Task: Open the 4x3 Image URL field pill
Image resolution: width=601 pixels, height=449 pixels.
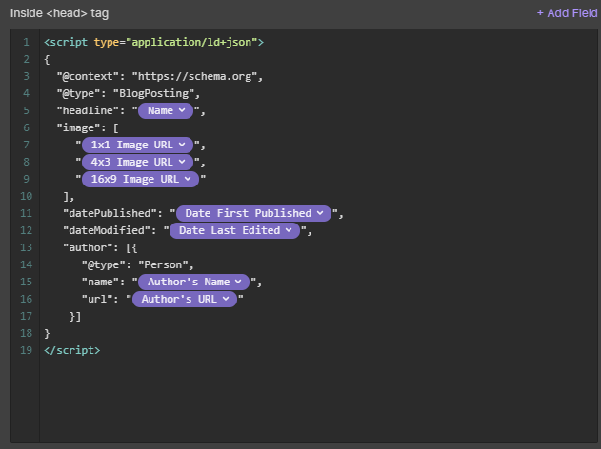Action: pos(138,162)
